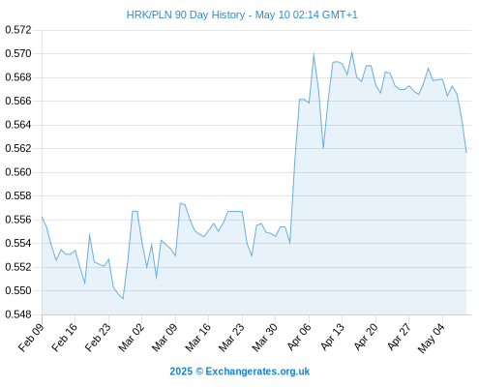Click the 0.548 y-axis value label
This screenshot has height=387, width=479.
tap(18, 314)
